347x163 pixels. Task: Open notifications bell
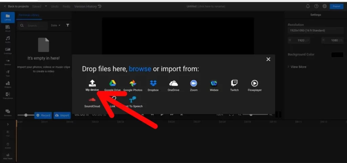point(308,6)
